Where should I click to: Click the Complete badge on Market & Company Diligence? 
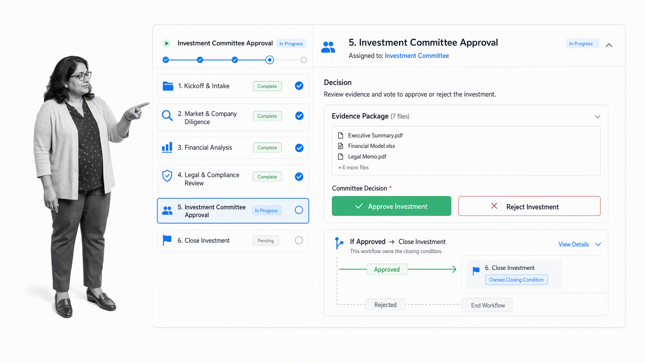[267, 116]
